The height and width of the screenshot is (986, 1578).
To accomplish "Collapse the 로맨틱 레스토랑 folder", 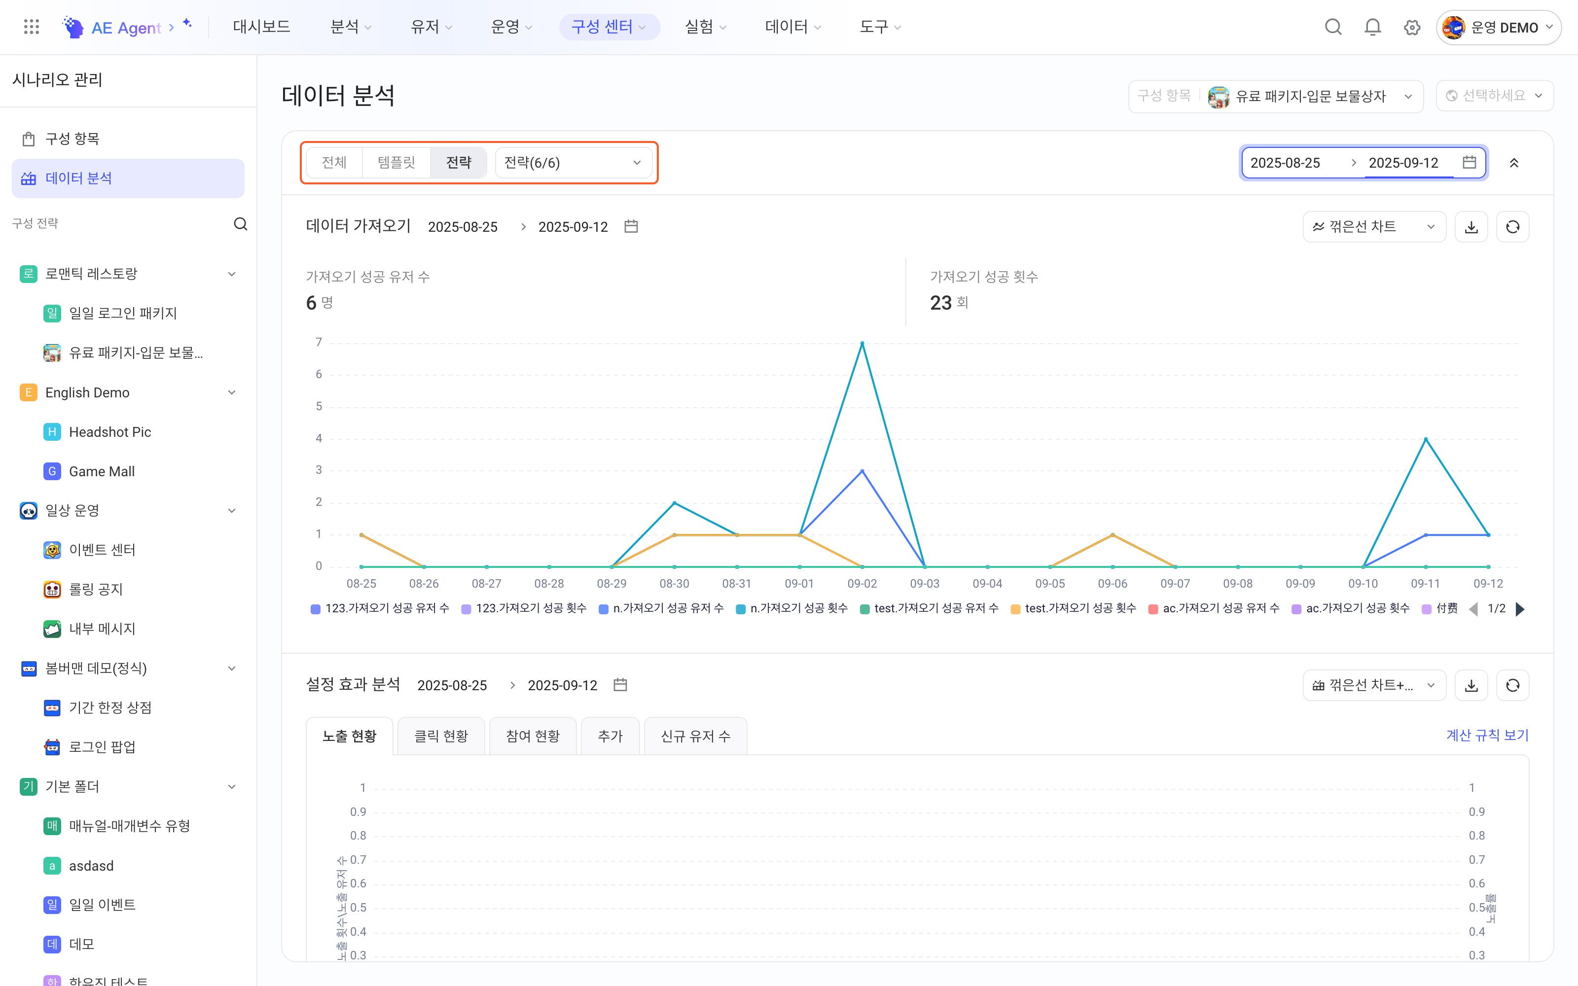I will (x=231, y=274).
